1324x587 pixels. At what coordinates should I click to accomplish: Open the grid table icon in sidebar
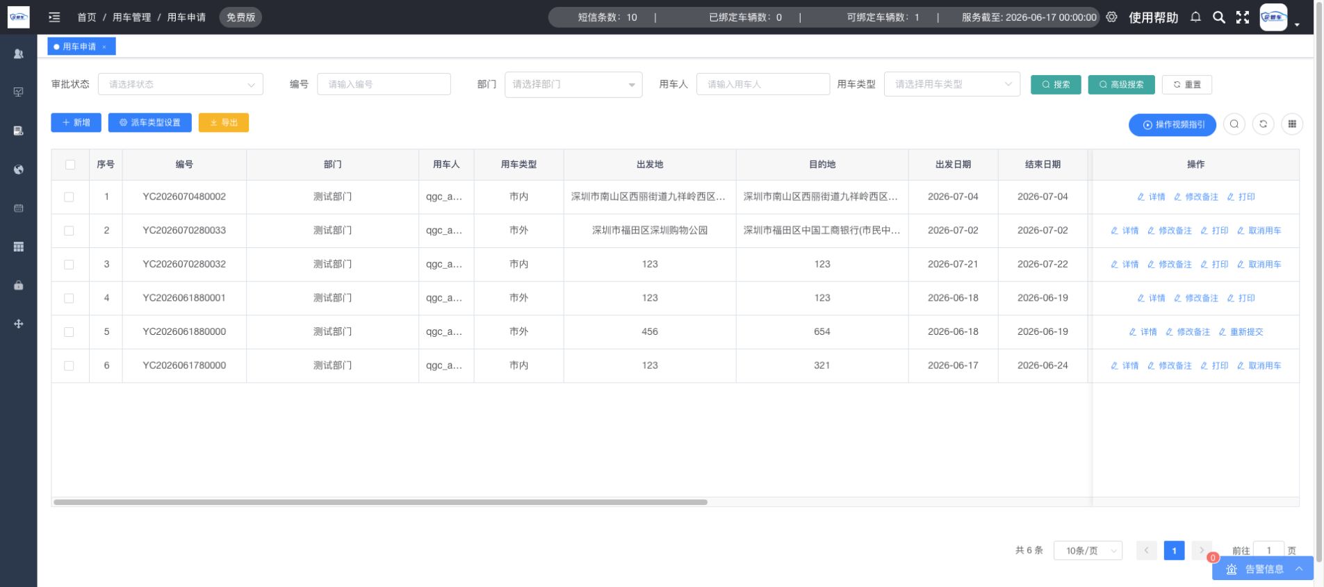click(19, 247)
